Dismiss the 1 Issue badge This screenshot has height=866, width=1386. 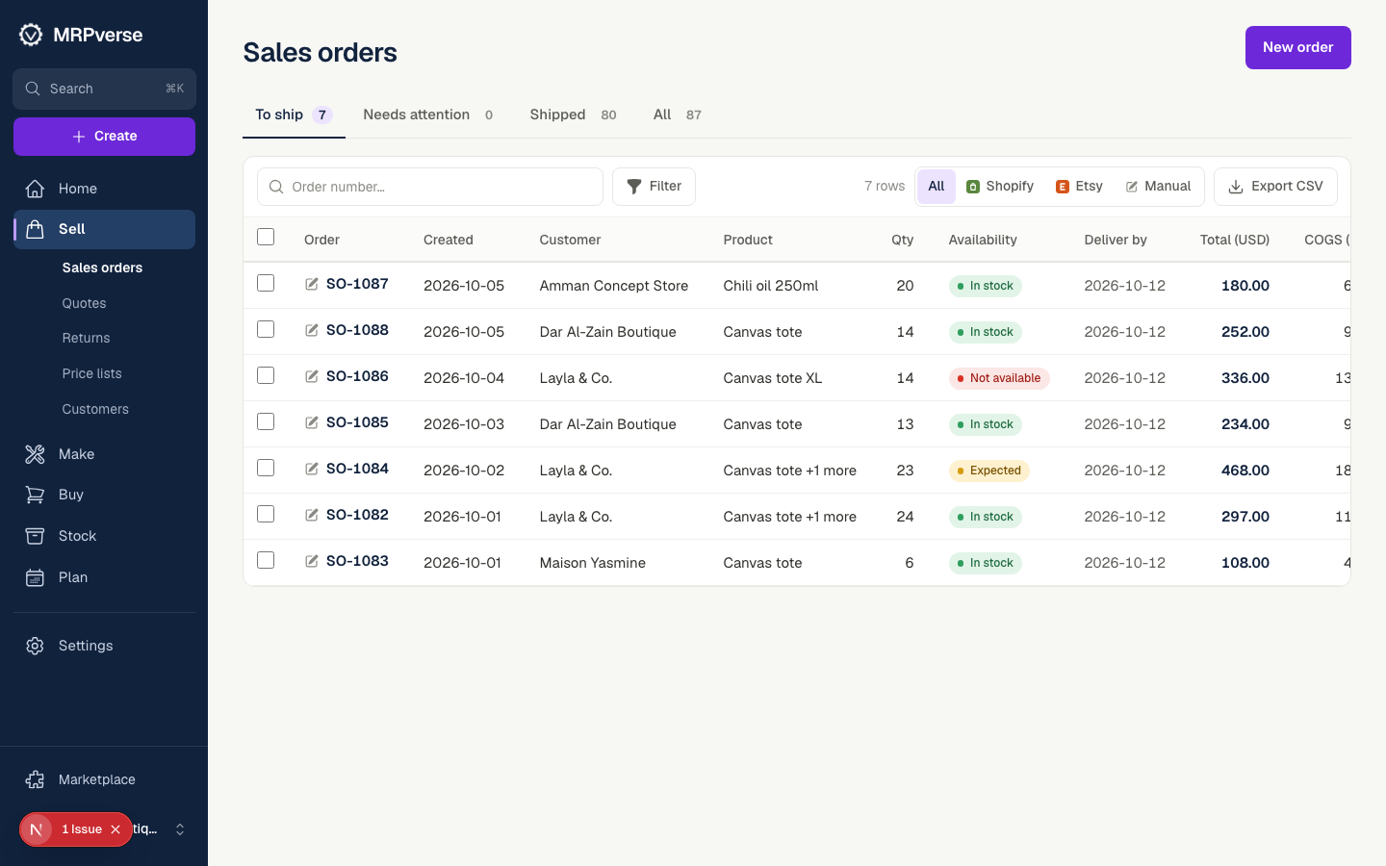pyautogui.click(x=115, y=829)
